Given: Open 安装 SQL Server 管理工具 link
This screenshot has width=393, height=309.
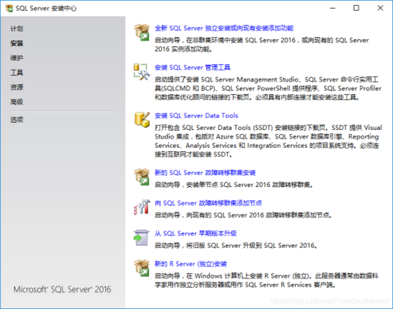Looking at the screenshot, I should click(x=192, y=67).
